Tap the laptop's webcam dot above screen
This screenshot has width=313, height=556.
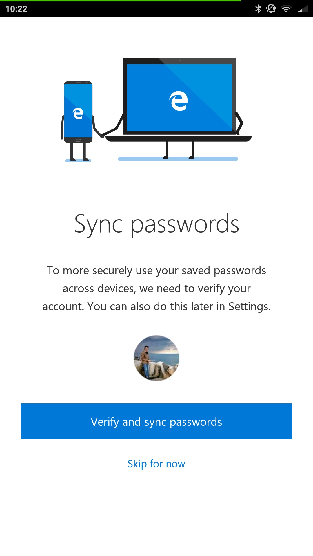click(x=179, y=61)
